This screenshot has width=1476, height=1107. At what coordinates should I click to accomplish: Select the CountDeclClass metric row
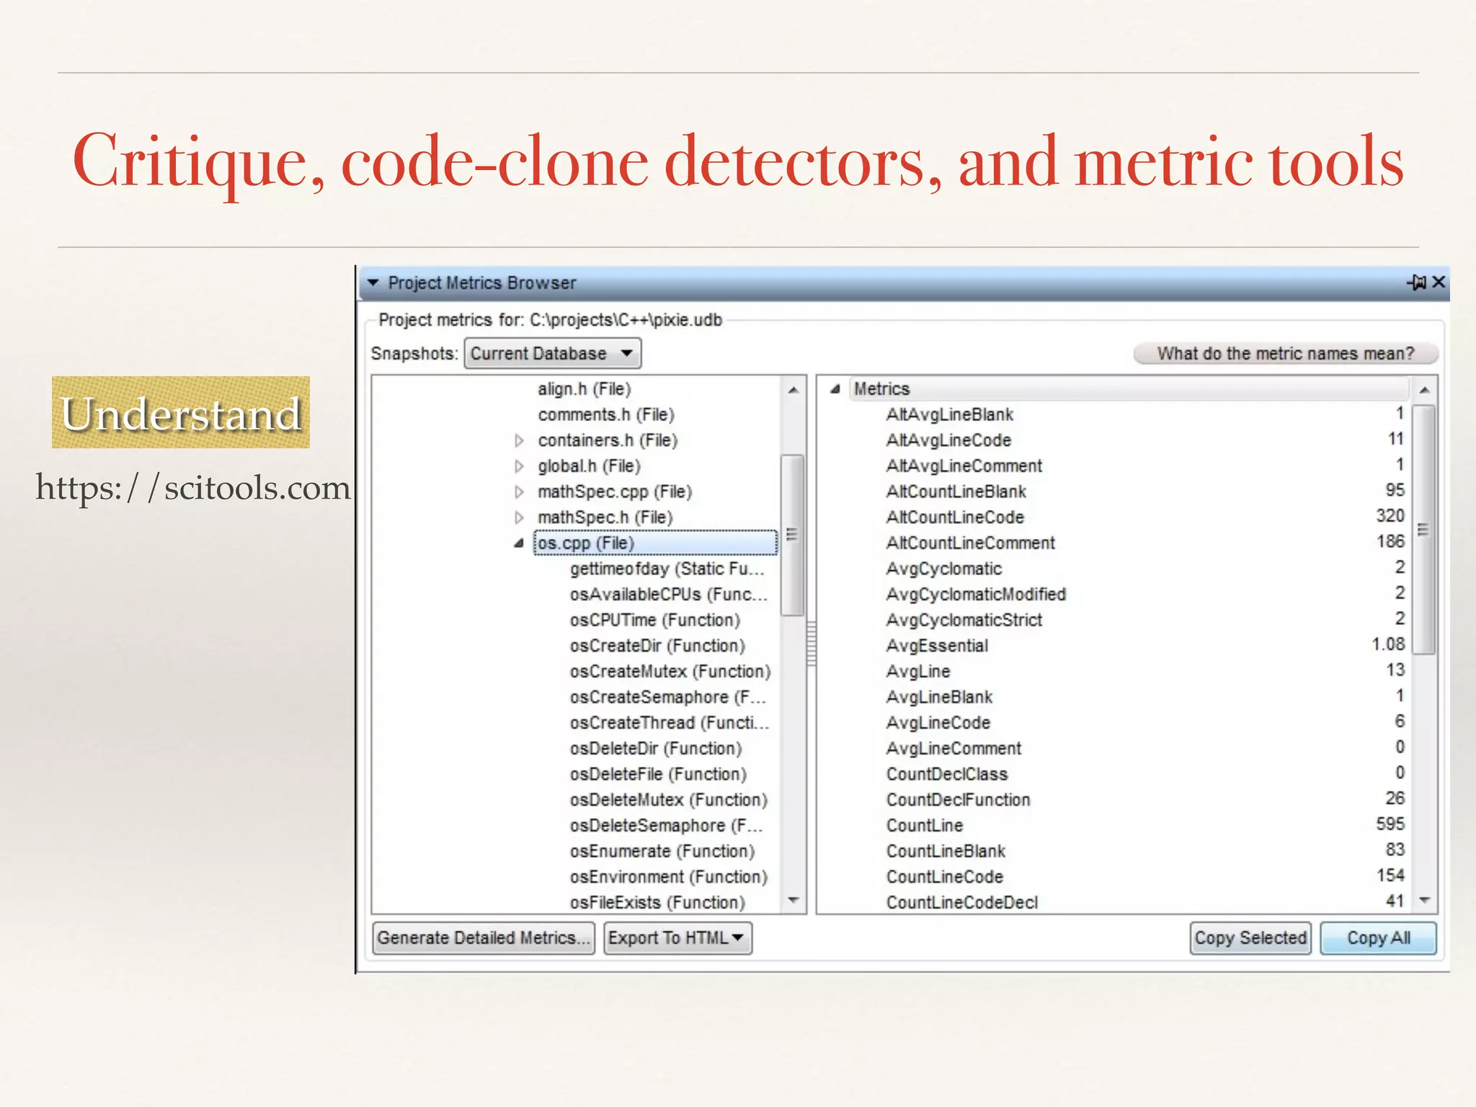1145,775
